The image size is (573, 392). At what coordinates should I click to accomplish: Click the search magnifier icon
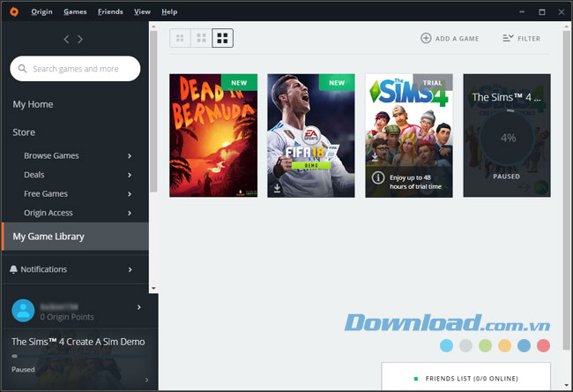(x=22, y=69)
